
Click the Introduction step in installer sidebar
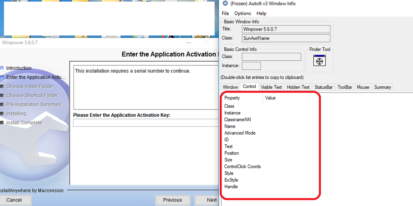[19, 68]
